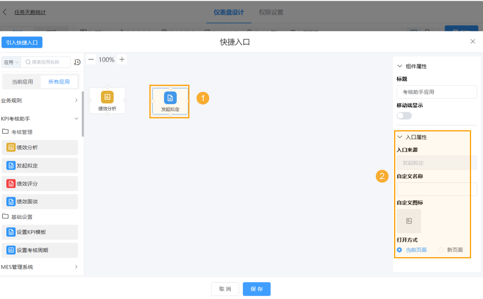Click the sort icon beside the search box

[77, 62]
